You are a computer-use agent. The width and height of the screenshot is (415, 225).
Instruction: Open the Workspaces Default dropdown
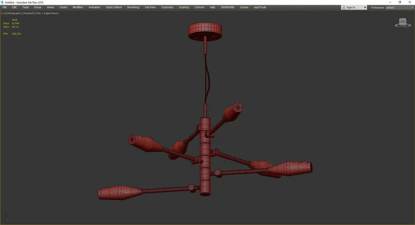(399, 7)
